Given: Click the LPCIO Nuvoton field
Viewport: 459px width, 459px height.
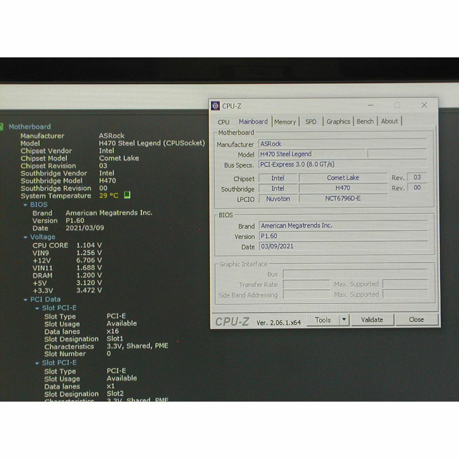Looking at the screenshot, I should 278,198.
